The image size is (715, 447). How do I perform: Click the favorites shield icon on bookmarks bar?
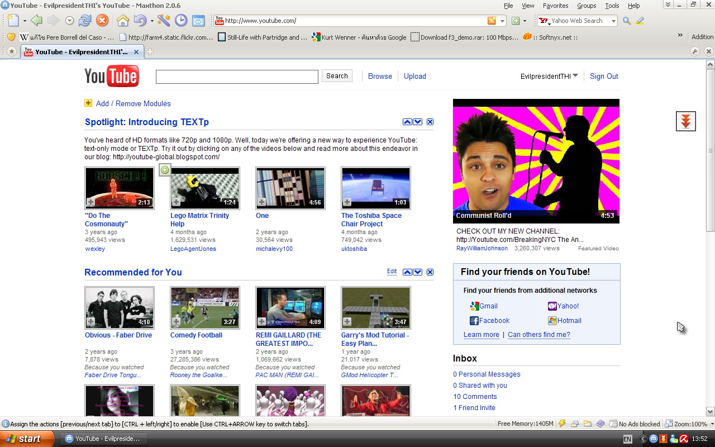point(11,37)
